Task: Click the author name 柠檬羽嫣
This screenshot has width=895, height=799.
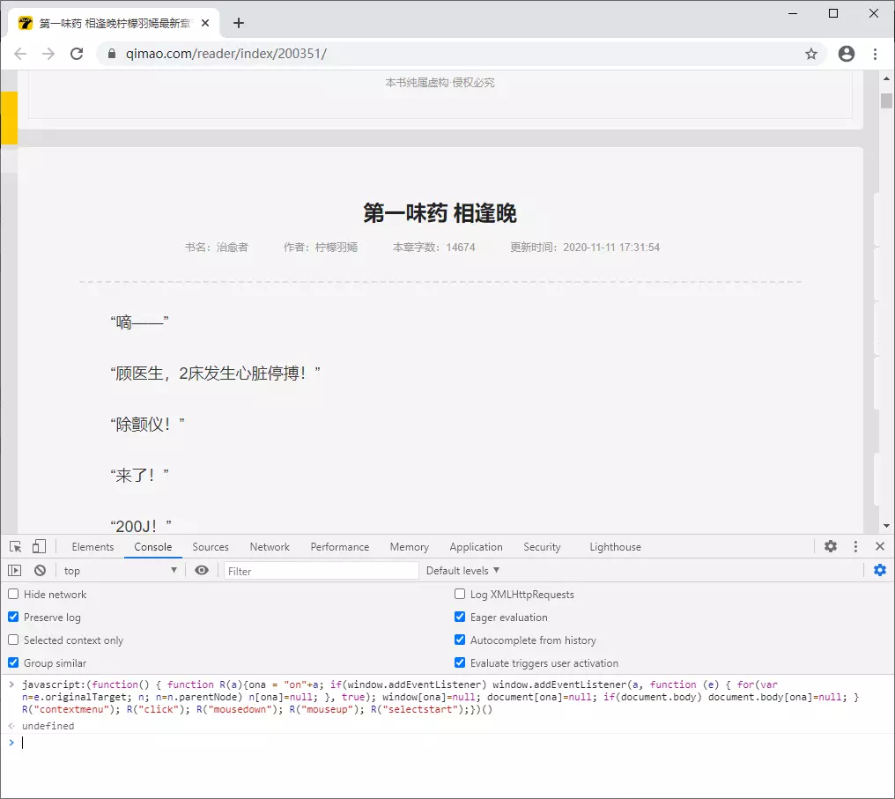Action: point(337,248)
